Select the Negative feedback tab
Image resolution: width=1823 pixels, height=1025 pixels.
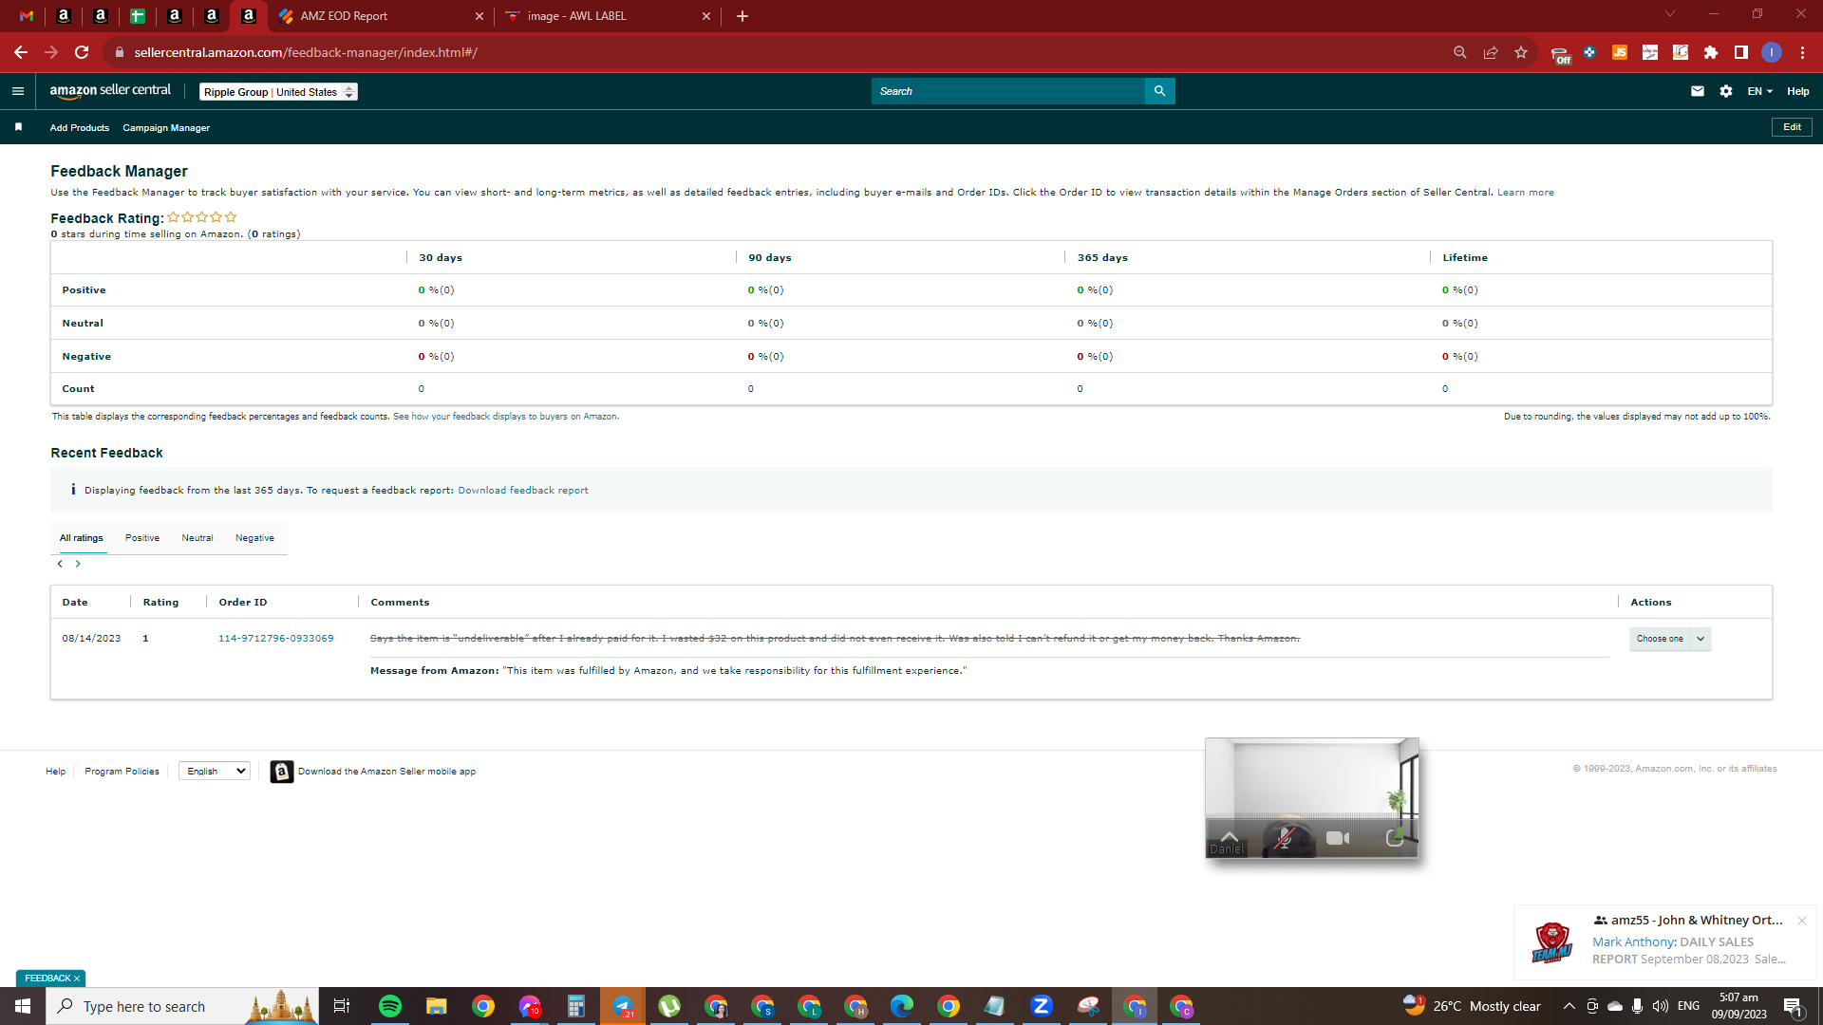click(254, 538)
